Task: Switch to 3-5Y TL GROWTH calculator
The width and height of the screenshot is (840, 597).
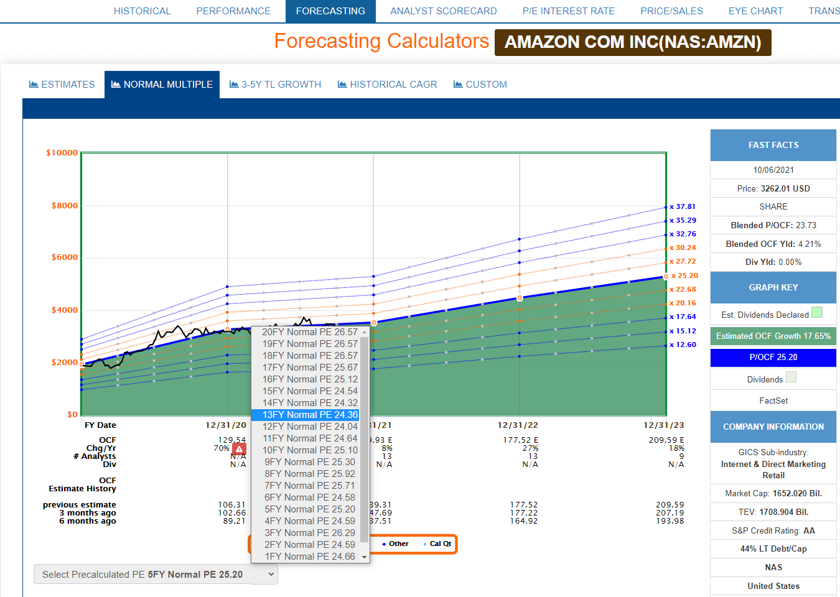Action: [275, 85]
